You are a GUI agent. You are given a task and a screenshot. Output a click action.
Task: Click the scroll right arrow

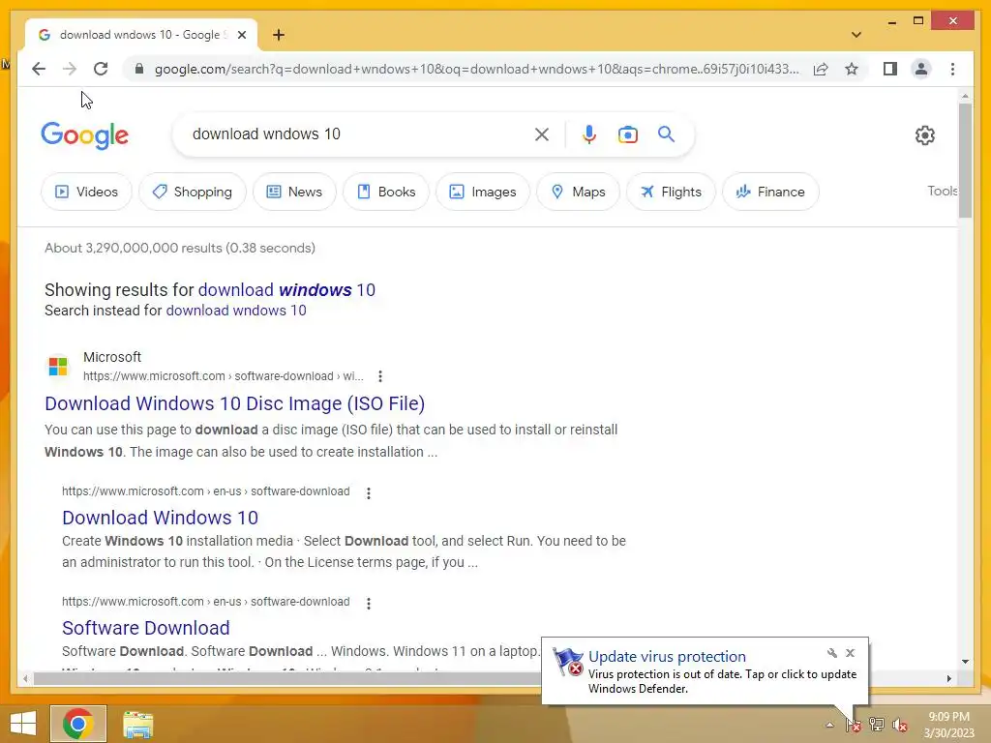tap(948, 678)
